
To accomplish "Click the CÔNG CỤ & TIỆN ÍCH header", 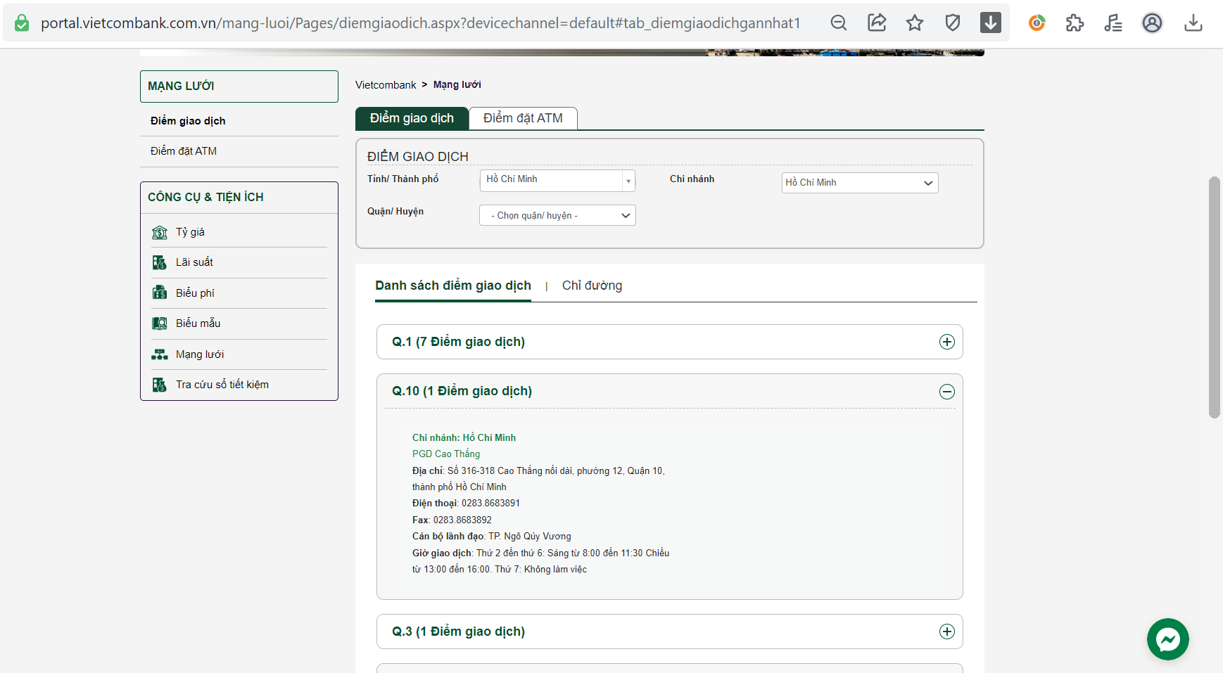I will (x=239, y=198).
